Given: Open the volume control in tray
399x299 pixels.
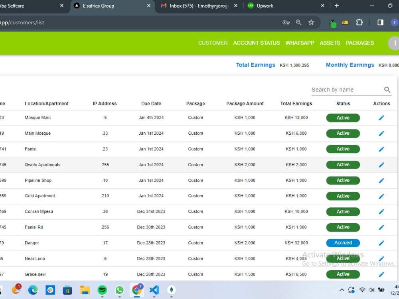Looking at the screenshot, I should click(371, 290).
